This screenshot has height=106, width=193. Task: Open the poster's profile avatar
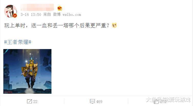coord(10,11)
